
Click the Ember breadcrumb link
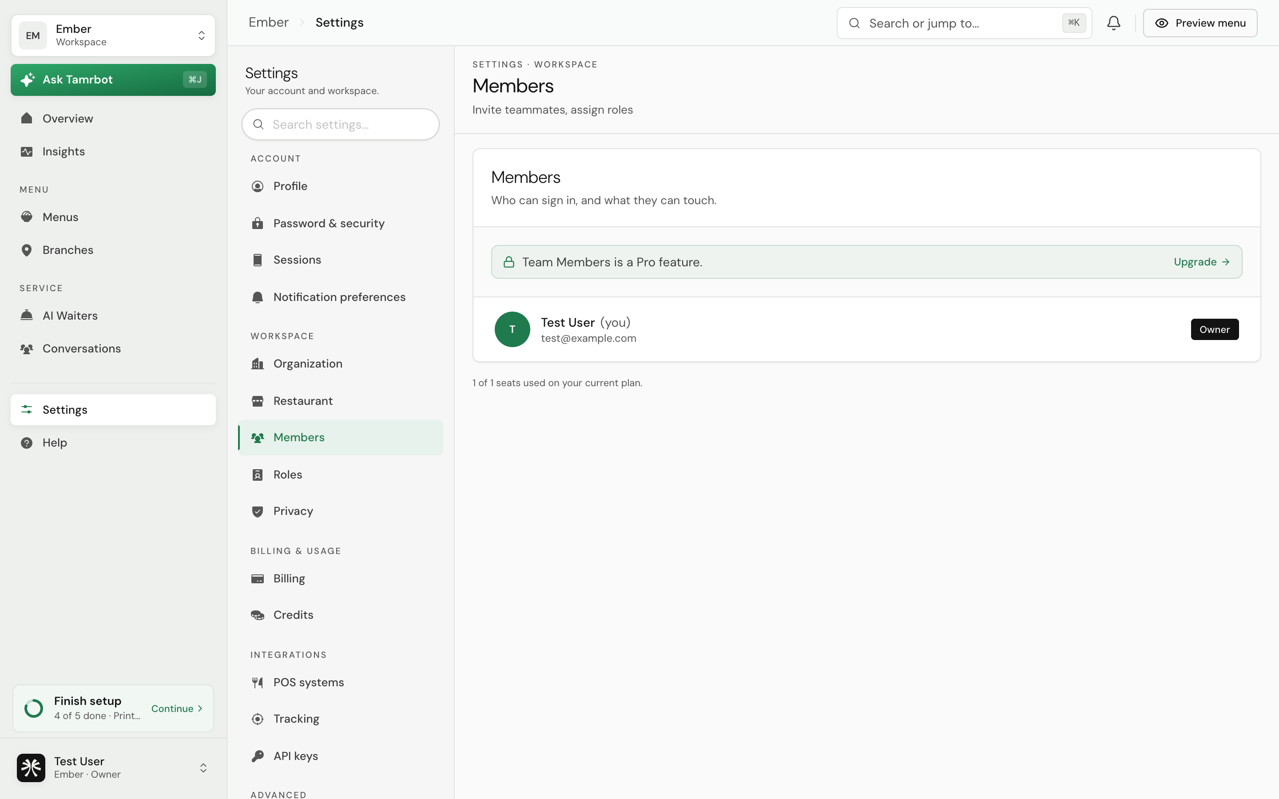pos(269,23)
